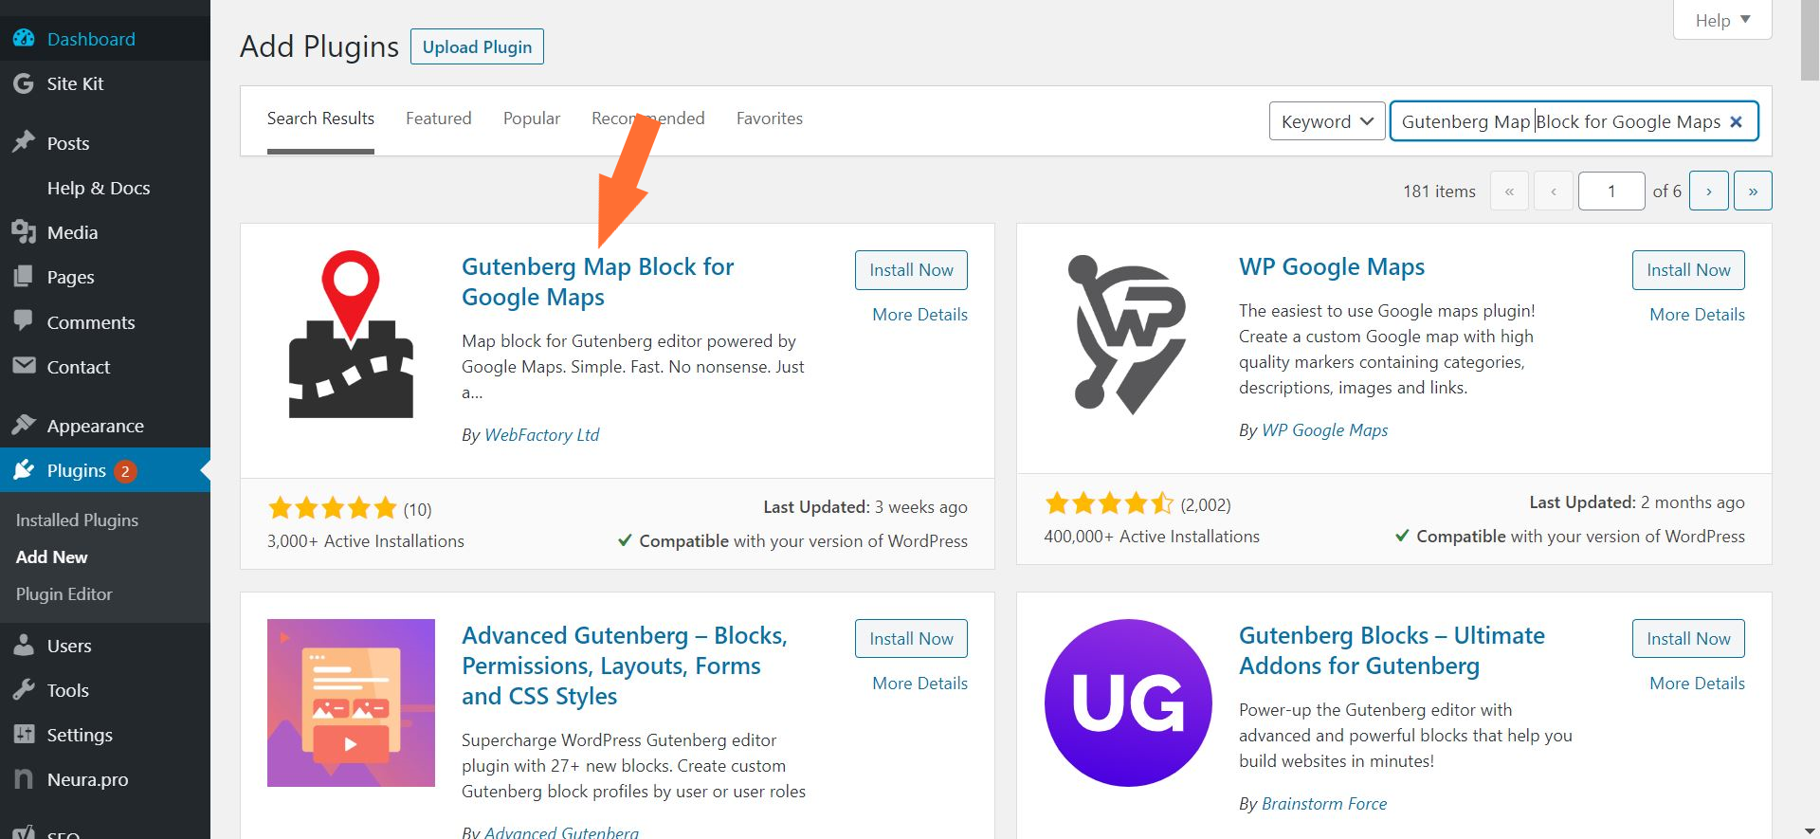This screenshot has height=839, width=1820.
Task: Open More Details for WP Google Maps
Action: (1697, 315)
